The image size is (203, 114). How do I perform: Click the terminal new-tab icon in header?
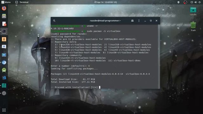pyautogui.click(x=132, y=21)
